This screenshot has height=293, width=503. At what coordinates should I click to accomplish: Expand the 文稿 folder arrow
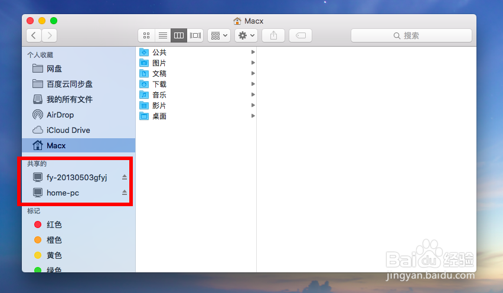coord(253,73)
